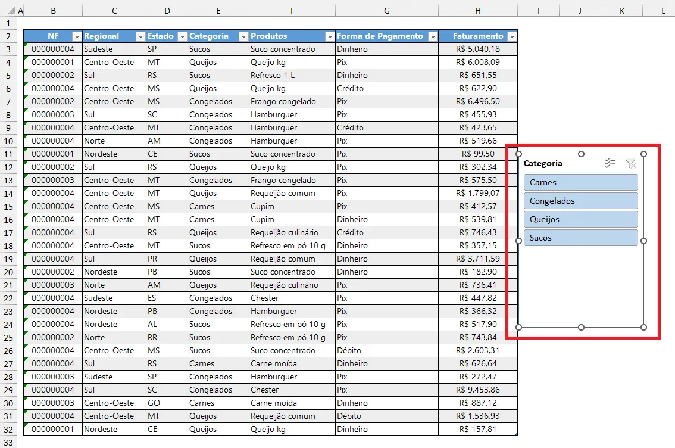
Task: Click cell with R$ 3.711,59
Action: pyautogui.click(x=478, y=259)
